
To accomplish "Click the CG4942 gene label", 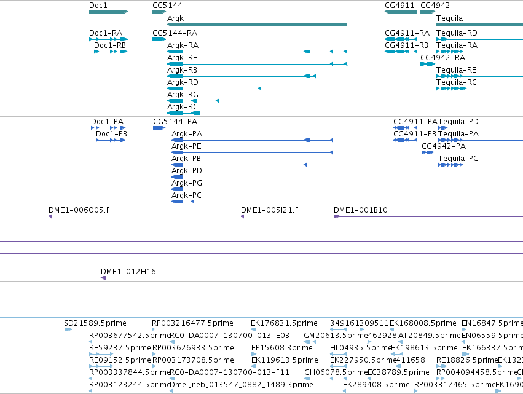I will (x=435, y=6).
